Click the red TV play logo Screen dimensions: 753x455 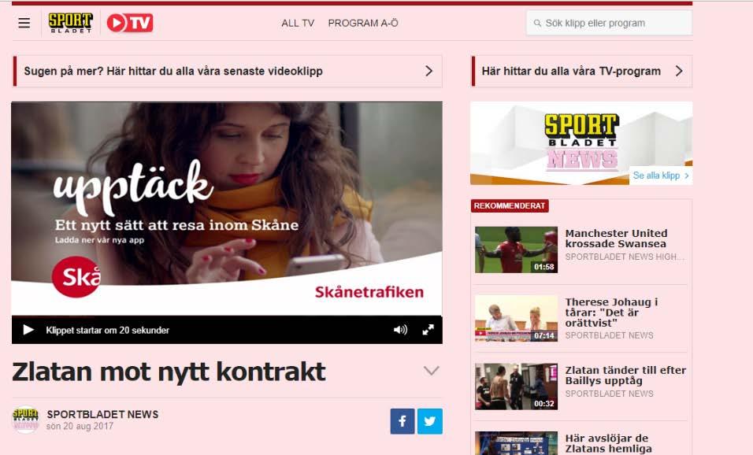(130, 23)
